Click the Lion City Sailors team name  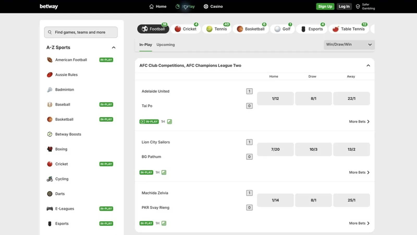156,142
